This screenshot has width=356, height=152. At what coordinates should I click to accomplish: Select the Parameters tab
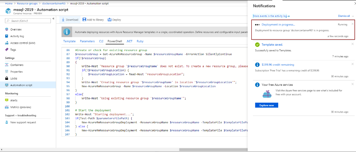pyautogui.click(x=87, y=41)
